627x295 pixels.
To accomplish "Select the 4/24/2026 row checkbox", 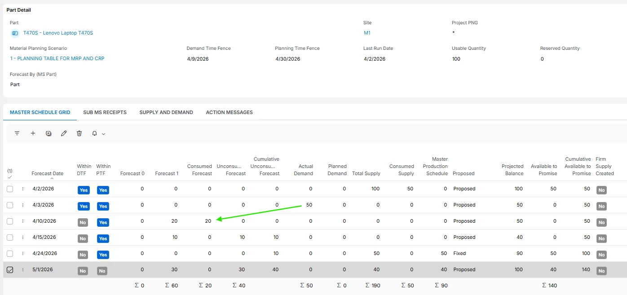I will tap(10, 254).
